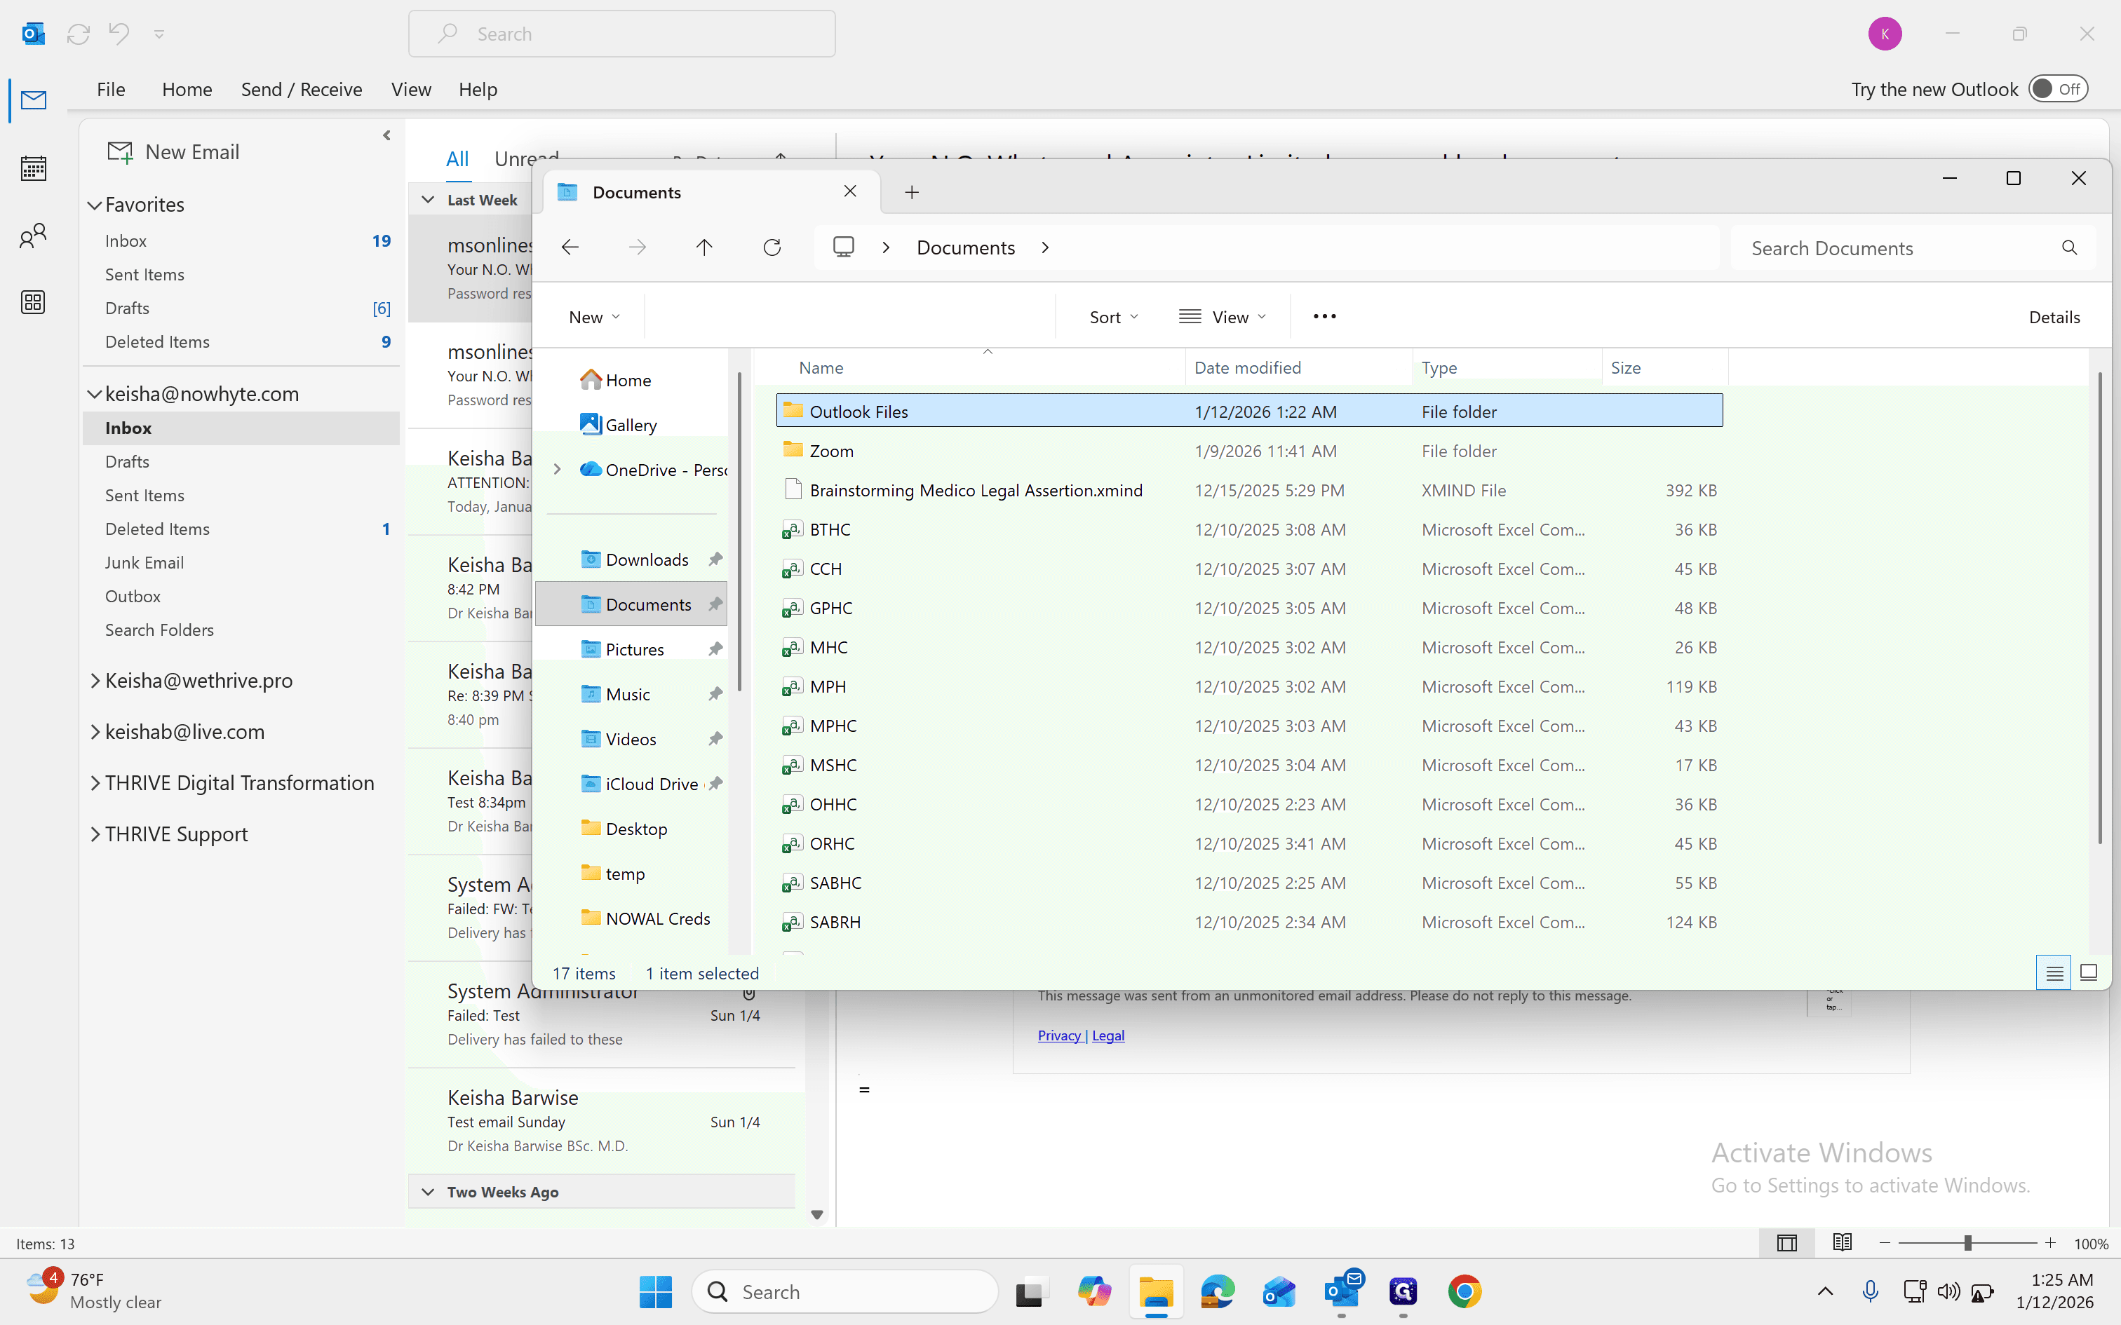
Task: Collapse keisha@nowhyte.com account folders
Action: [95, 394]
